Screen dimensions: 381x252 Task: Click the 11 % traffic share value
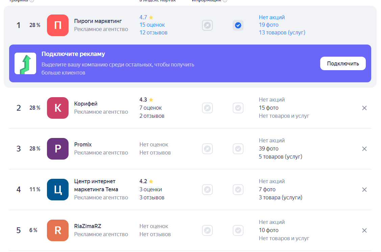point(35,189)
